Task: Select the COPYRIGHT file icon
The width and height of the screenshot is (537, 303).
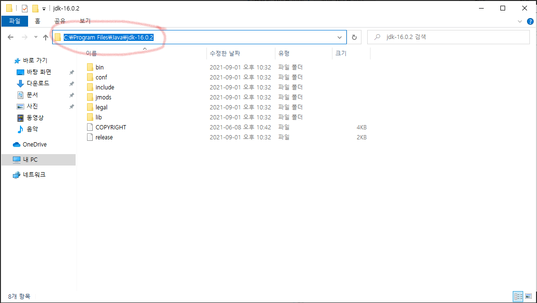Action: click(x=90, y=127)
